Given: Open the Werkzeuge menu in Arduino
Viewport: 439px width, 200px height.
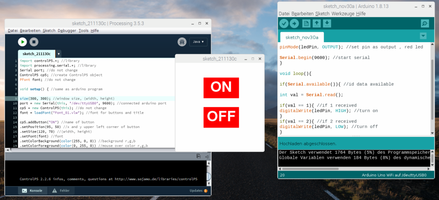Looking at the screenshot, I should [x=343, y=13].
